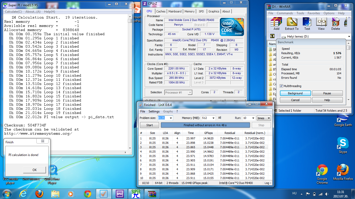Image resolution: width=355 pixels, height=199 pixels.
Task: Open the CPU-Z Graphics tab
Action: pos(214,11)
